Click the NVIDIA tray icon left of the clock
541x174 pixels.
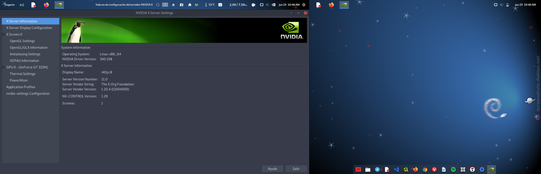273,5
